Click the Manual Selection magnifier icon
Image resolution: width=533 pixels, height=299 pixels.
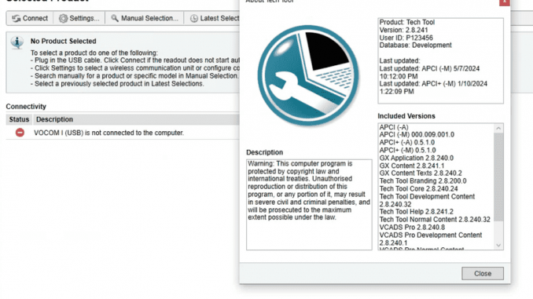(x=115, y=18)
